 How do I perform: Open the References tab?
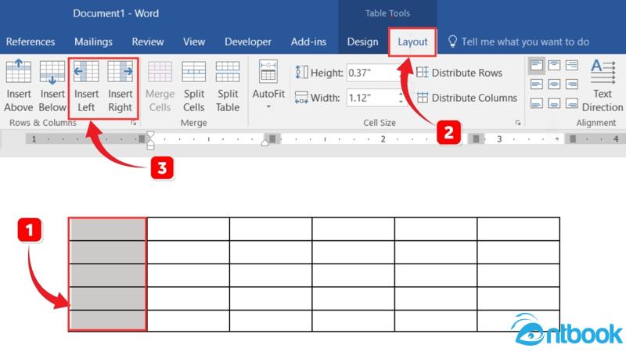pyautogui.click(x=31, y=42)
